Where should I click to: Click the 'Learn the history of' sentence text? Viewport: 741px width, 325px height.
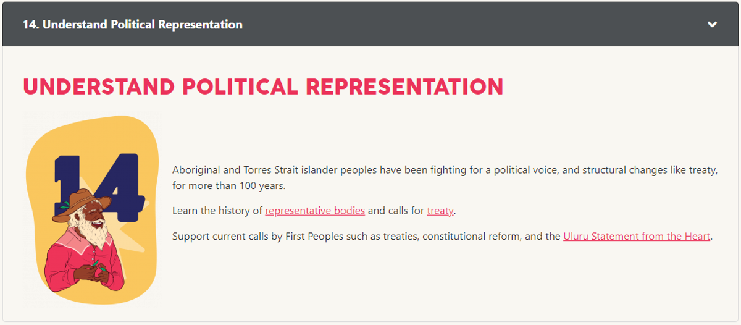point(218,211)
